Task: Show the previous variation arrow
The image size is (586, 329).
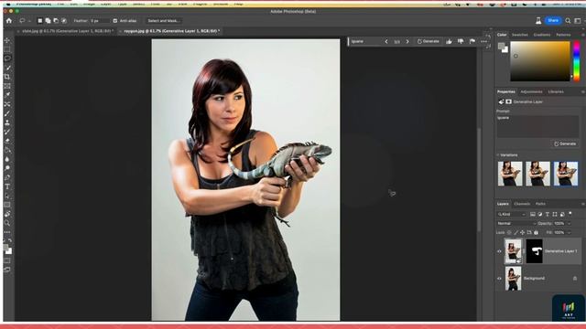Action: (x=386, y=41)
